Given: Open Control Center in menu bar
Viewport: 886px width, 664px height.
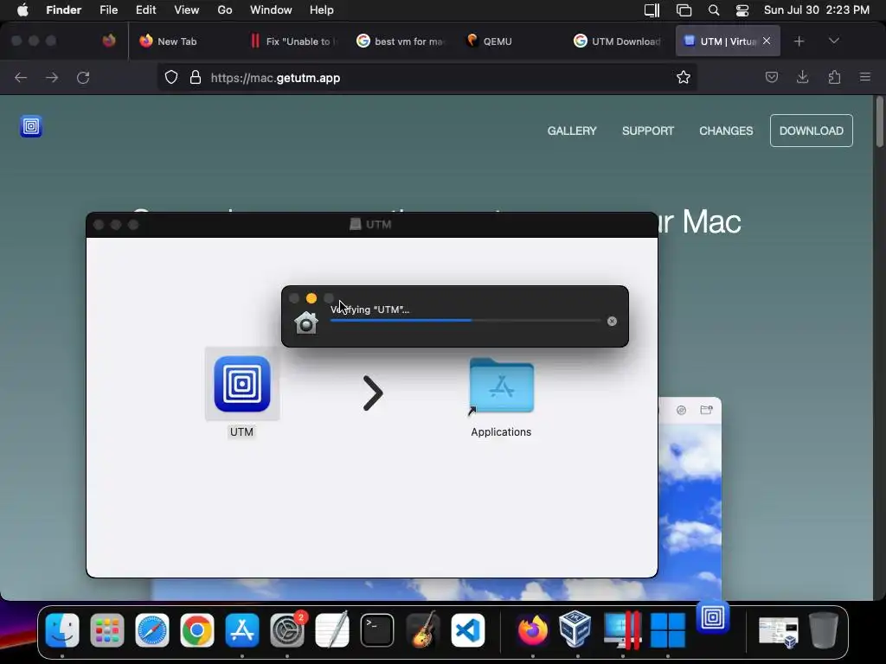Looking at the screenshot, I should 742,10.
